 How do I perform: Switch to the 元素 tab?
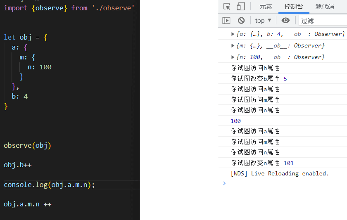(x=266, y=7)
